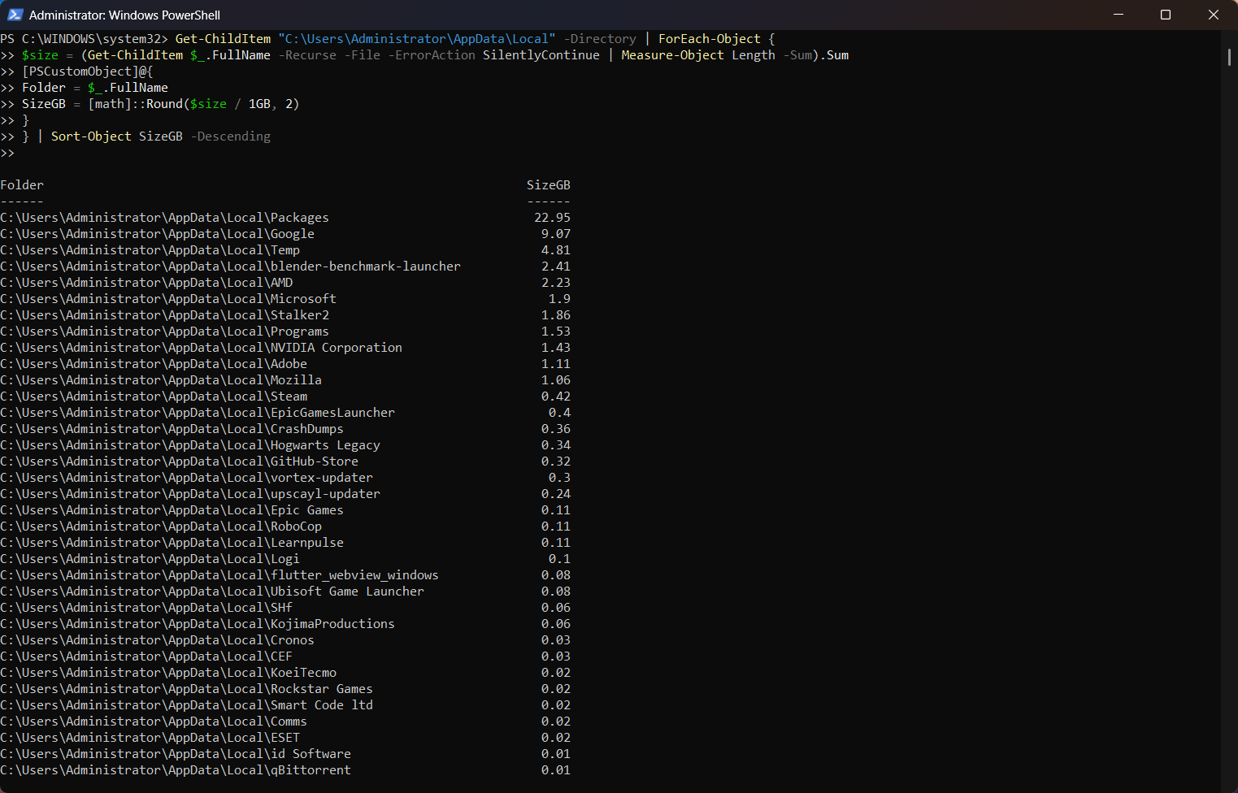This screenshot has height=793, width=1238.
Task: Select the Local\CEF folder path
Action: click(146, 656)
